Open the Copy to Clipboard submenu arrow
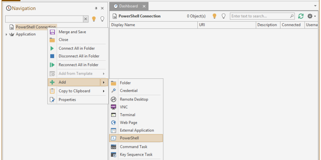Viewport: 321px width, 160px height. point(104,91)
